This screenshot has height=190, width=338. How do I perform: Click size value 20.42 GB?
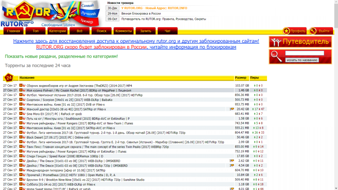pyautogui.click(x=243, y=109)
